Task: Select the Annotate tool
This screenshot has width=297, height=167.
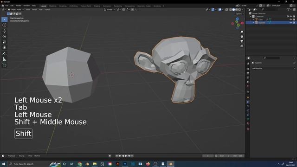Action: pos(4,54)
